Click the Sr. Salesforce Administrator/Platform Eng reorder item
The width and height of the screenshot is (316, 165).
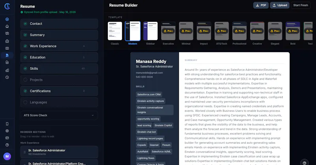(x=59, y=162)
